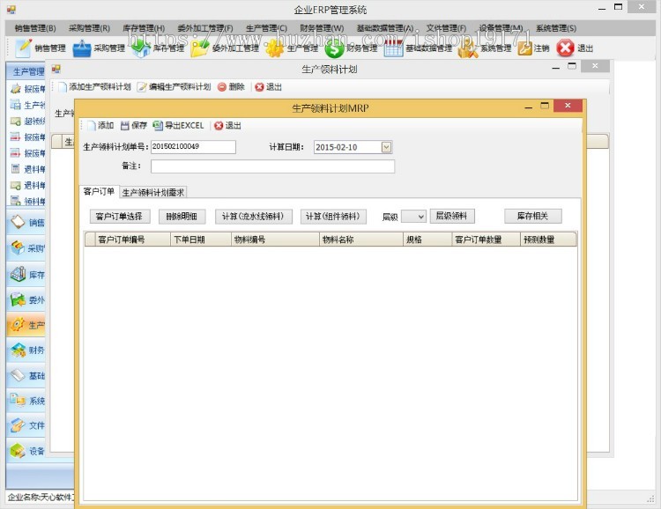Click 添加生产领料计划 in 生产领料计划 window
The image size is (661, 509).
95,87
